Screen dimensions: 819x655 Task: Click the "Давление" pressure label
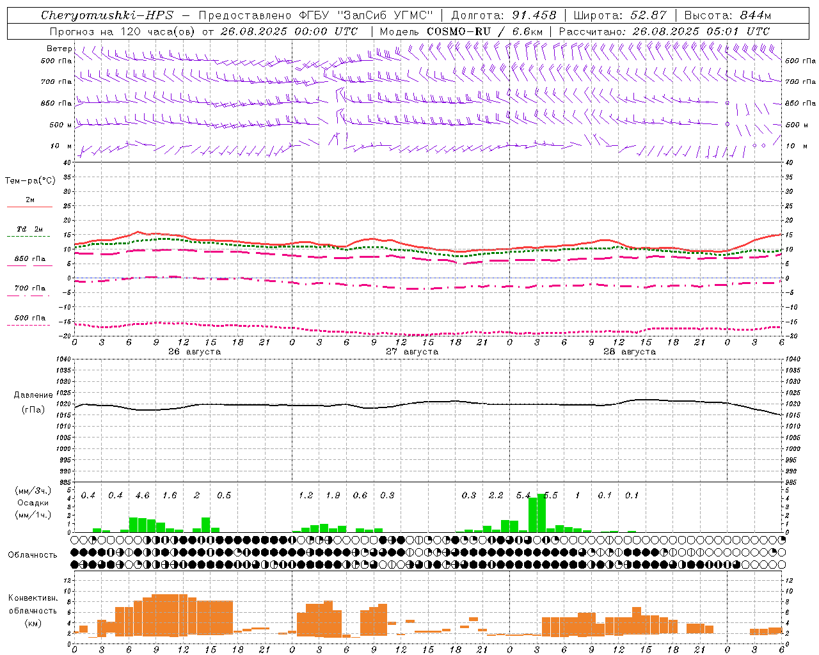[33, 395]
